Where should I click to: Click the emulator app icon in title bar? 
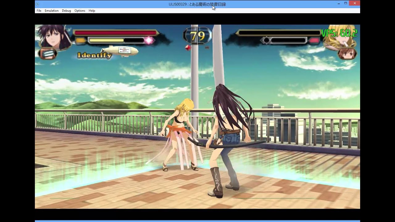(37, 4)
